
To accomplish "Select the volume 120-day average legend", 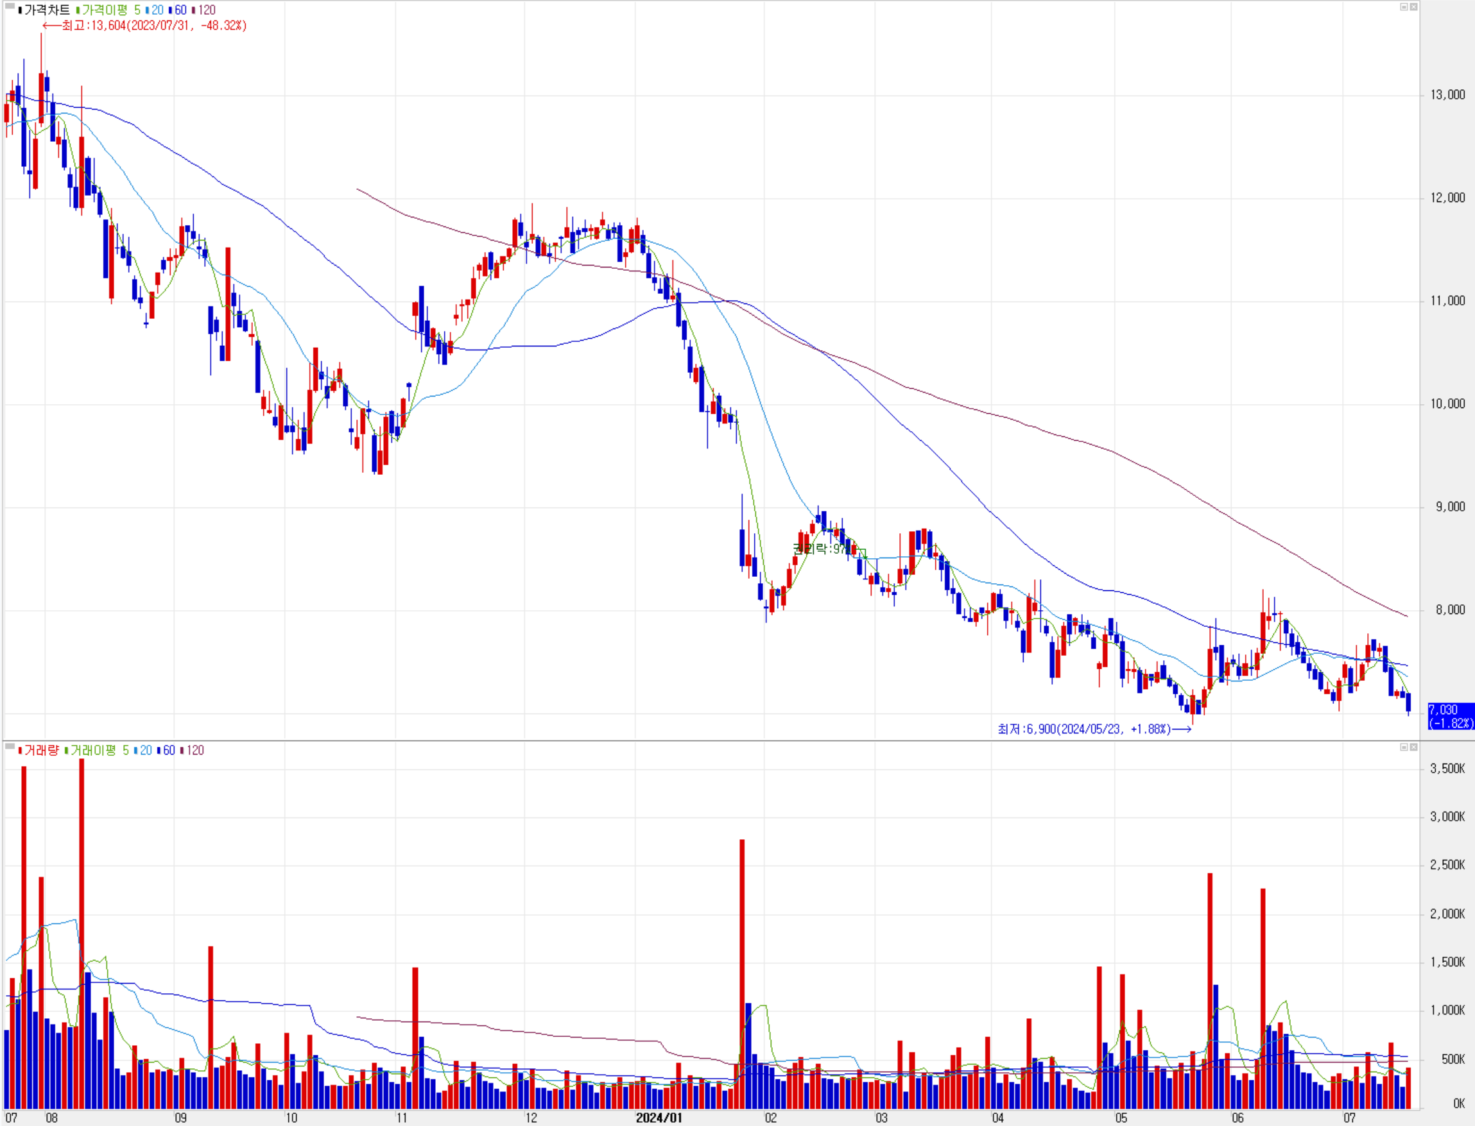I will tap(194, 750).
